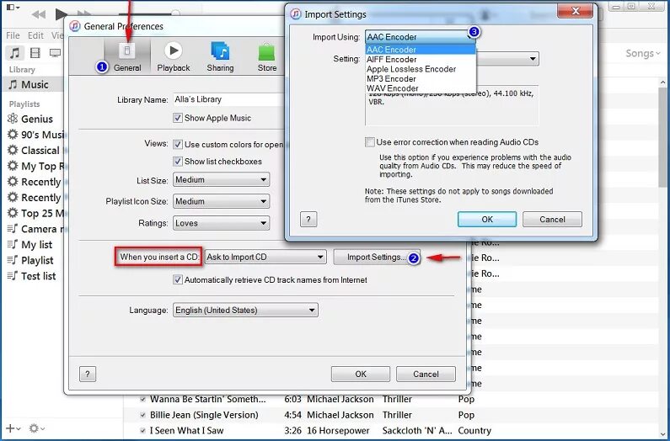
Task: Click the Movies icon in iTunes toolbar
Action: tap(35, 53)
